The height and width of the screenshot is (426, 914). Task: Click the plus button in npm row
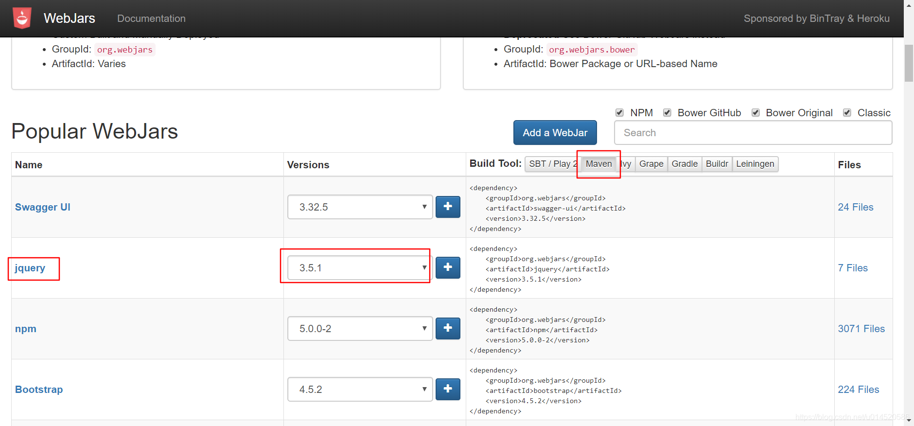pos(448,329)
